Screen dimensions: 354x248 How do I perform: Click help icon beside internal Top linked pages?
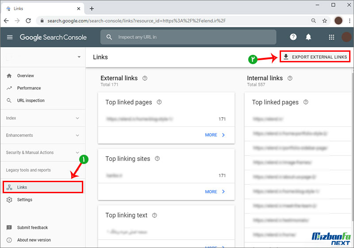click(306, 102)
